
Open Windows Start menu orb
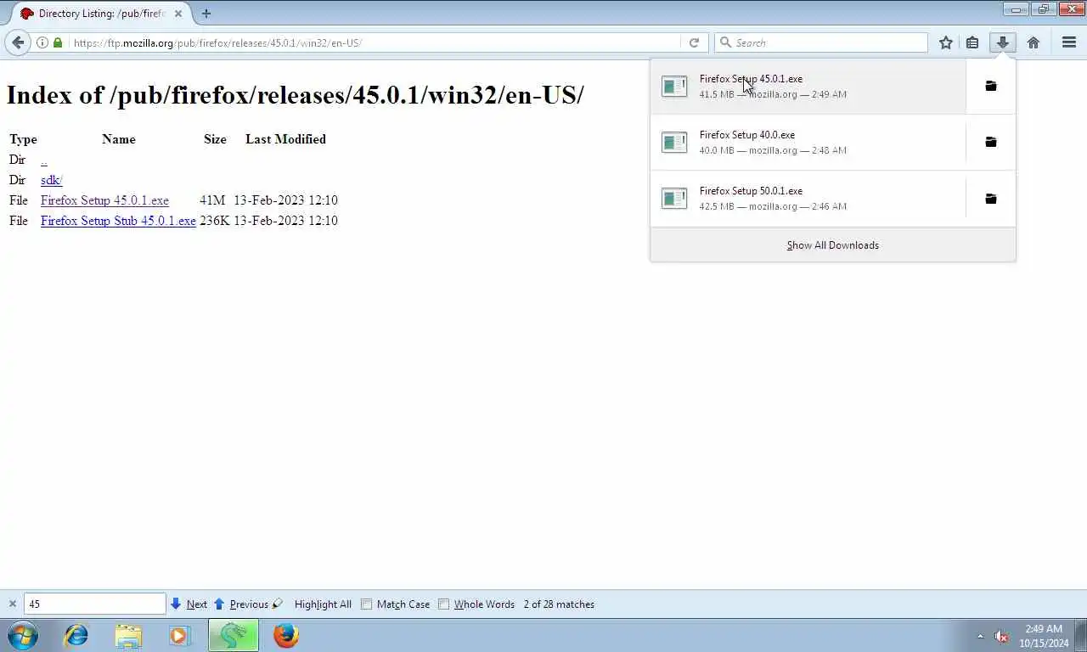[x=22, y=635]
